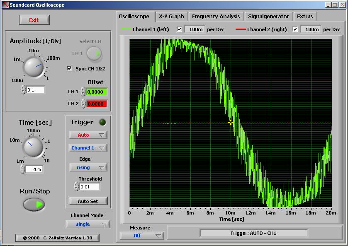Toggle Channel 1 (left) visibility checkbox
348x246 pixels.
tap(179, 29)
